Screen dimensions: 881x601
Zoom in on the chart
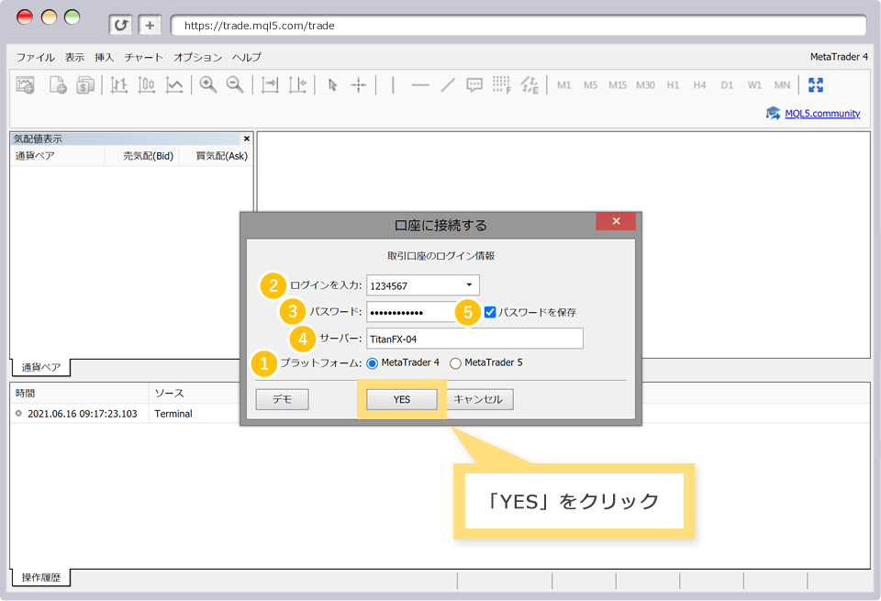tap(208, 85)
